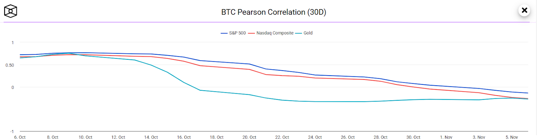Viewport: 537px width, 140px height.
Task: Click the 5. Nov date label
Action: [x=511, y=137]
